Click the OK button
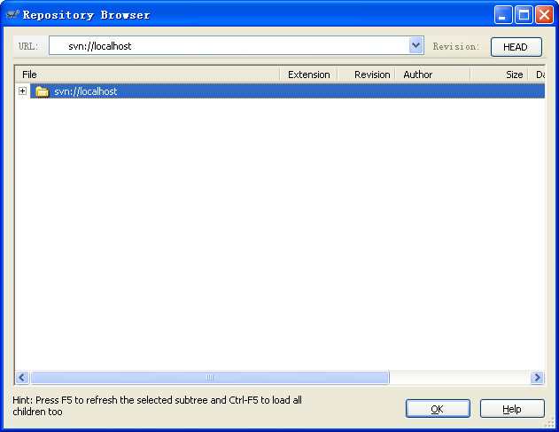The height and width of the screenshot is (432, 559). click(438, 408)
